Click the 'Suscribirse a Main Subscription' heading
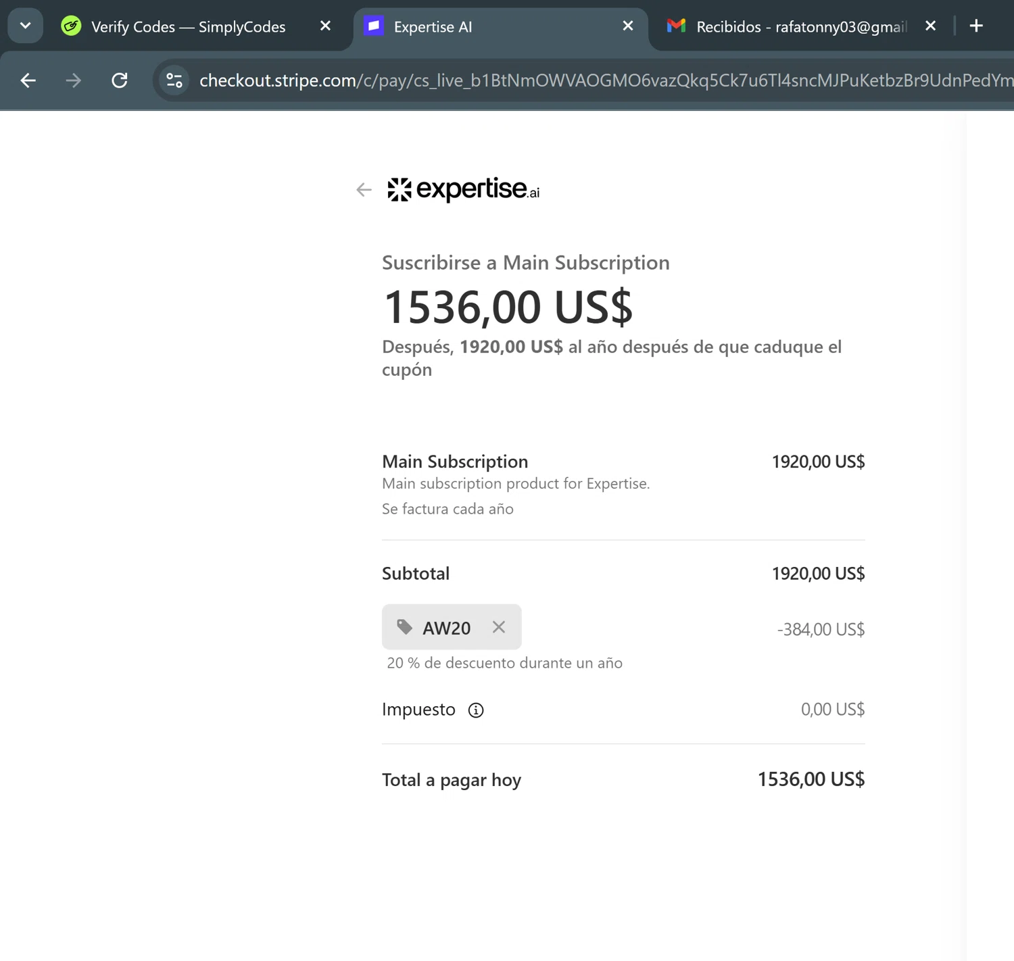 point(526,262)
